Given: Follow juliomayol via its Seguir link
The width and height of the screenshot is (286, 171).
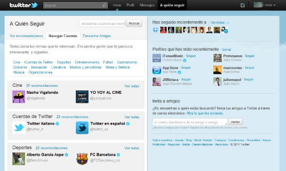Looking at the screenshot, I should 249,80.
